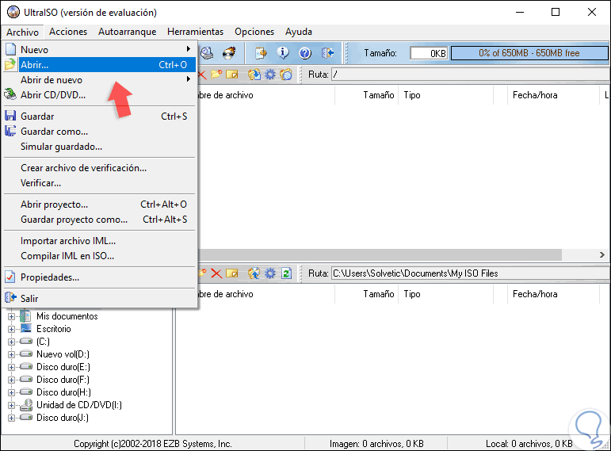Click the lower Ruta My ISO Files field

[x=470, y=273]
